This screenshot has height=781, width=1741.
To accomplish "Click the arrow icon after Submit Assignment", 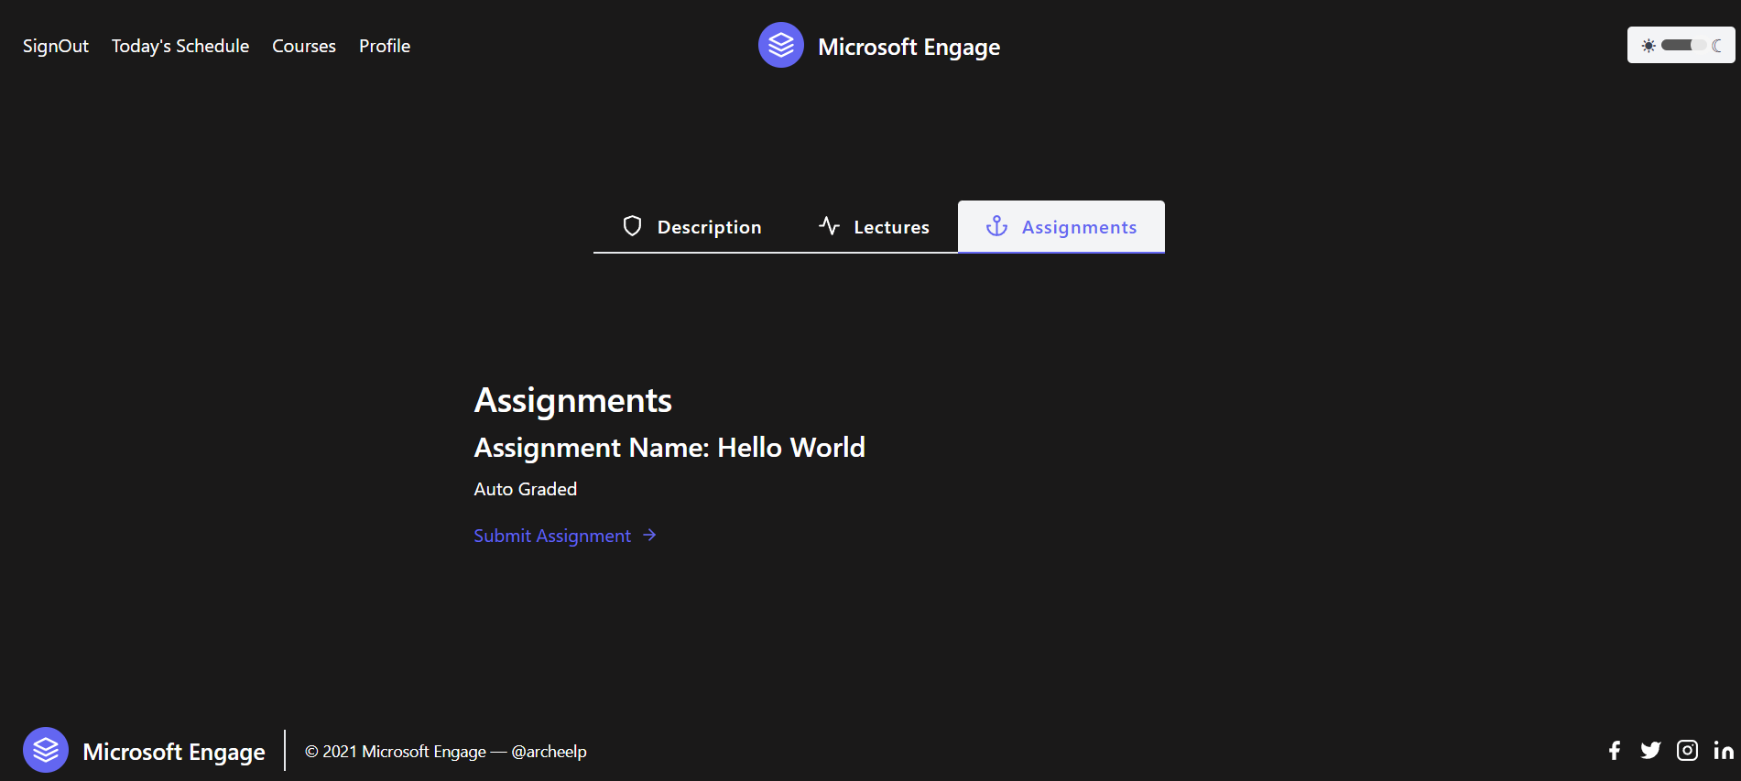I will point(649,536).
